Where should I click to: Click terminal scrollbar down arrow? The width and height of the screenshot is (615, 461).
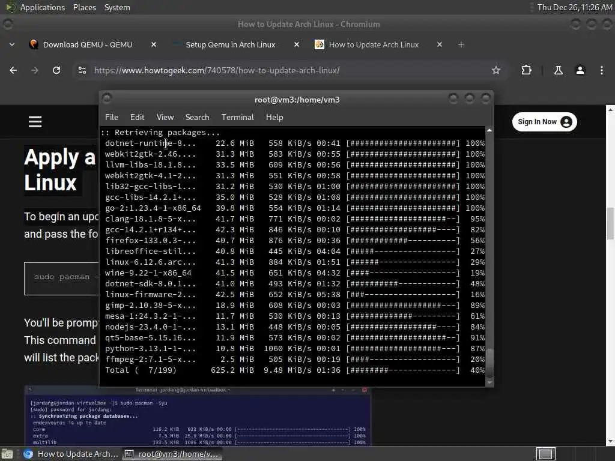pyautogui.click(x=489, y=382)
